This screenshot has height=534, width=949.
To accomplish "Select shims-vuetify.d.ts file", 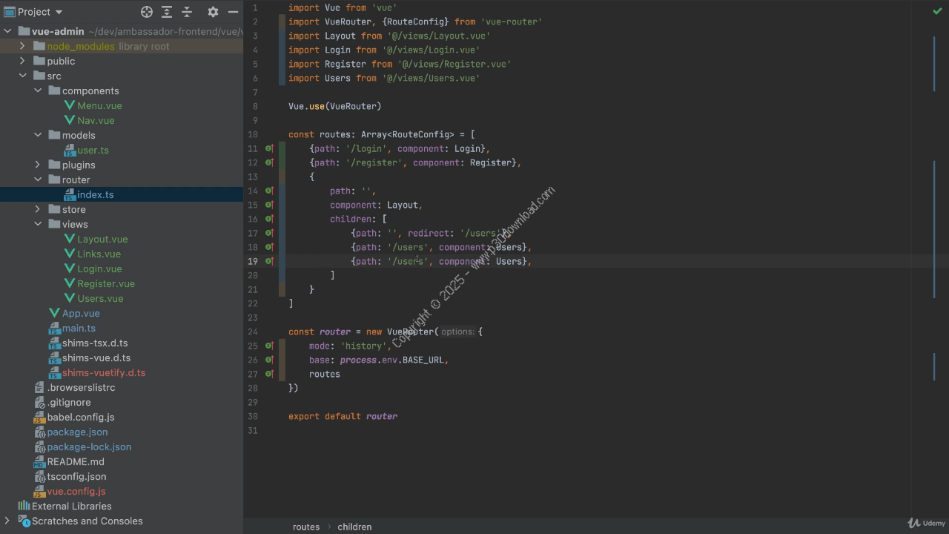I will (104, 372).
